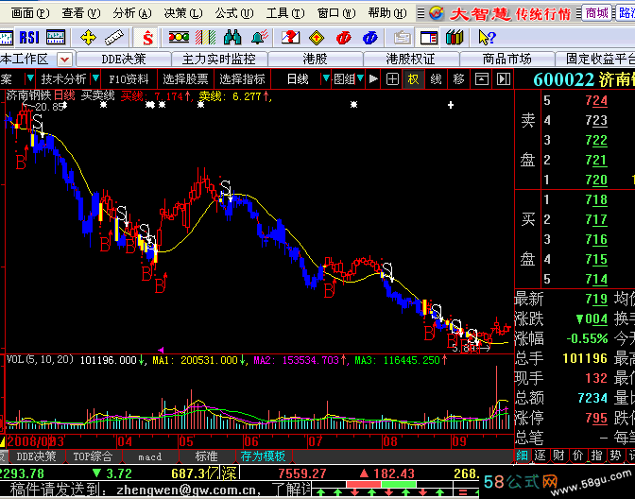Click the red S dollar icon
635x499 pixels.
147,38
